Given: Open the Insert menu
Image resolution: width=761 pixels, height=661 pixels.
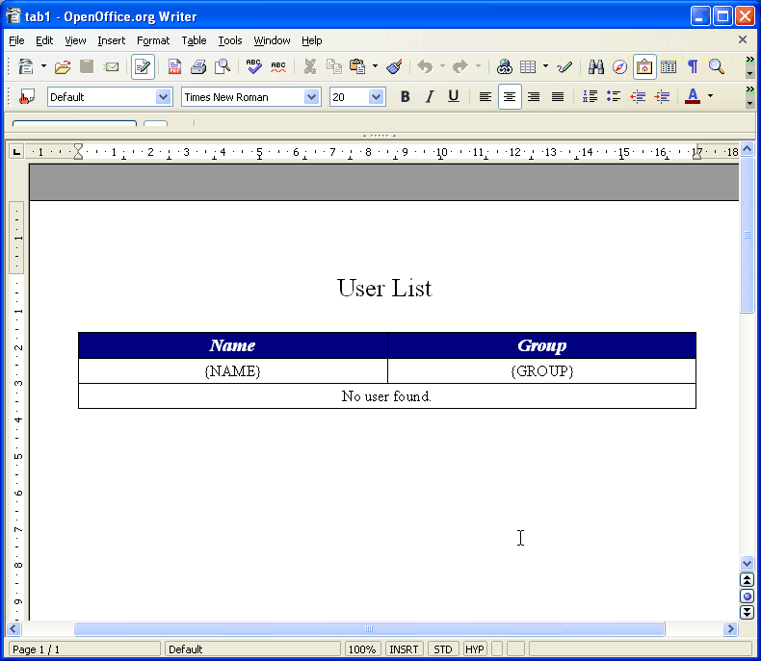Looking at the screenshot, I should coord(111,40).
